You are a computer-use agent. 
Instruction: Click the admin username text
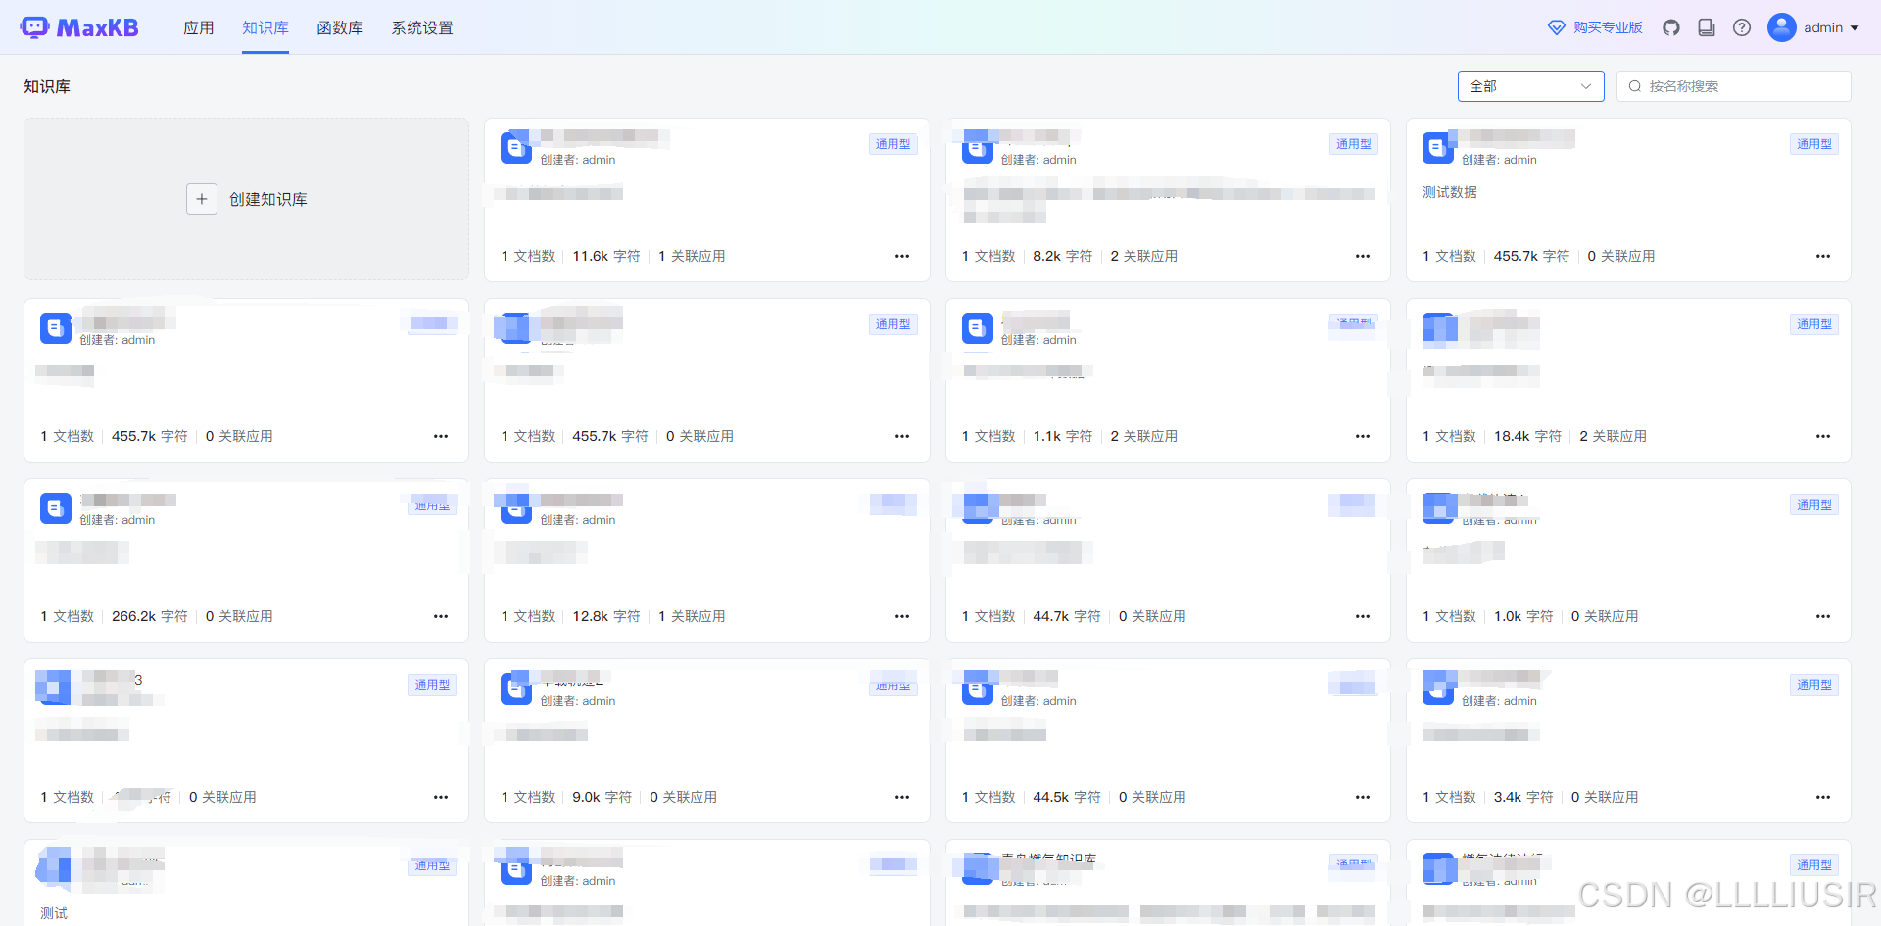coord(1823,27)
